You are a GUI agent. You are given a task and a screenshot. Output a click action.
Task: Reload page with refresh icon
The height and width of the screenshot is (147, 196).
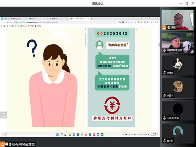[8, 22]
